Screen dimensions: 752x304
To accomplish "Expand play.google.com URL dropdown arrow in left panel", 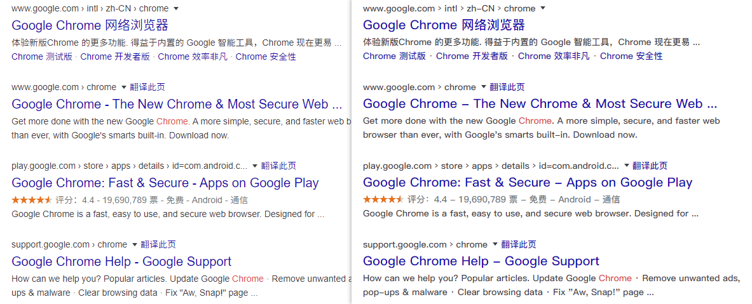I will 255,166.
